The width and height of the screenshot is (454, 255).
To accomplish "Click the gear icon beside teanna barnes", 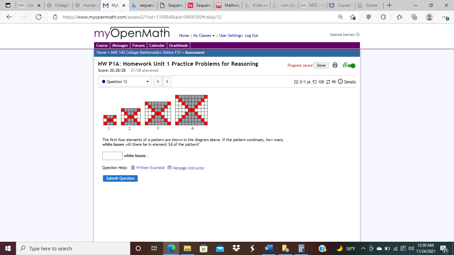I will [358, 35].
